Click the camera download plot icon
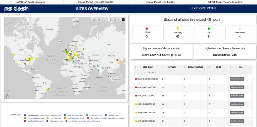The height and width of the screenshot is (127, 257). [94, 20]
